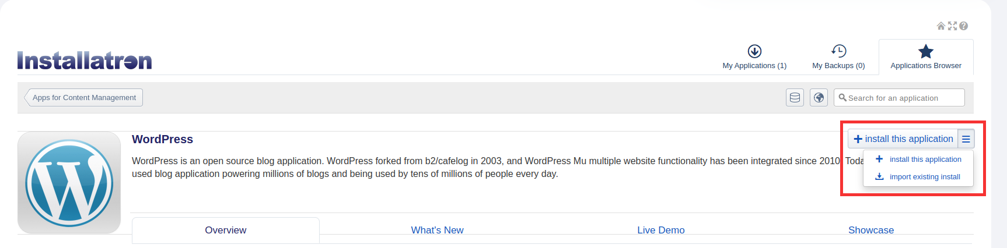1007x248 pixels.
Task: Click the Installatron logo
Action: (x=85, y=61)
